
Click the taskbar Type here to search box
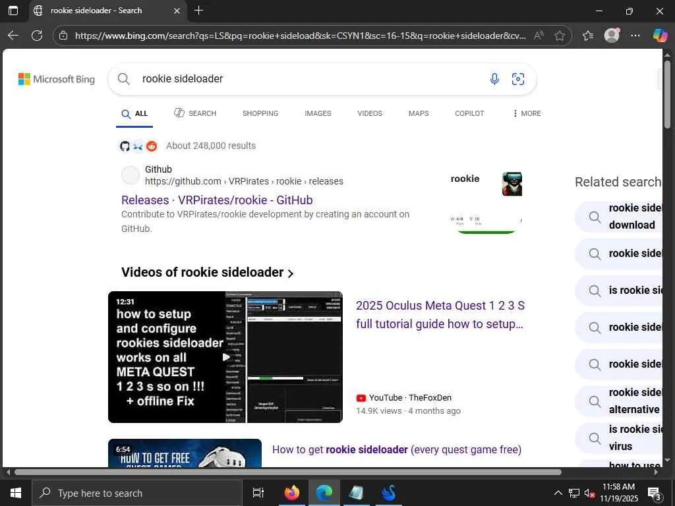[137, 493]
